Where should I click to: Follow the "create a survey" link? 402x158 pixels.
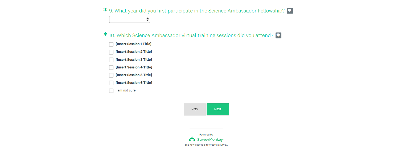[x=218, y=145]
